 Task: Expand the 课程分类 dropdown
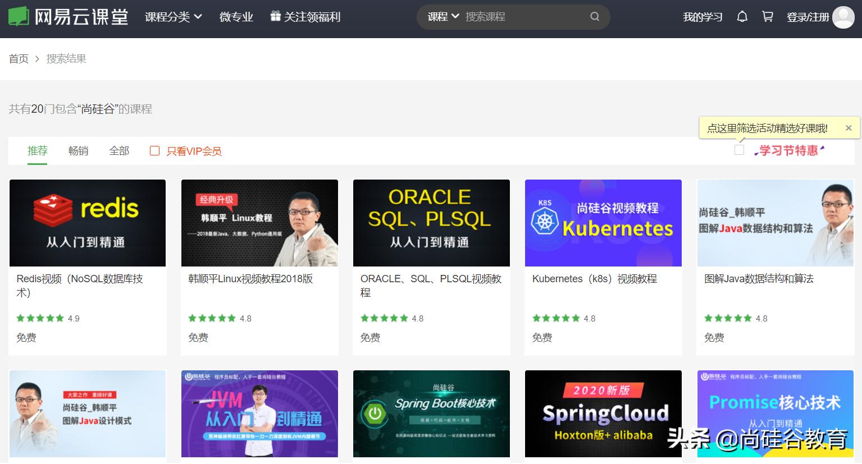(x=174, y=17)
